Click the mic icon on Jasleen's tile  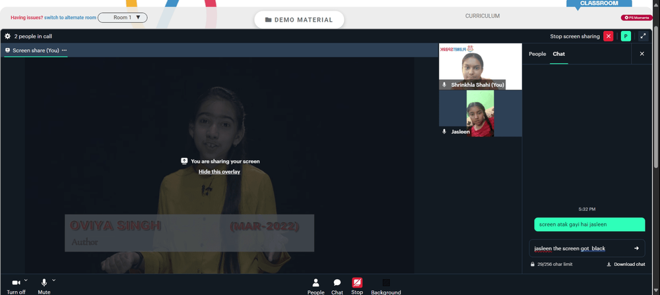click(444, 132)
